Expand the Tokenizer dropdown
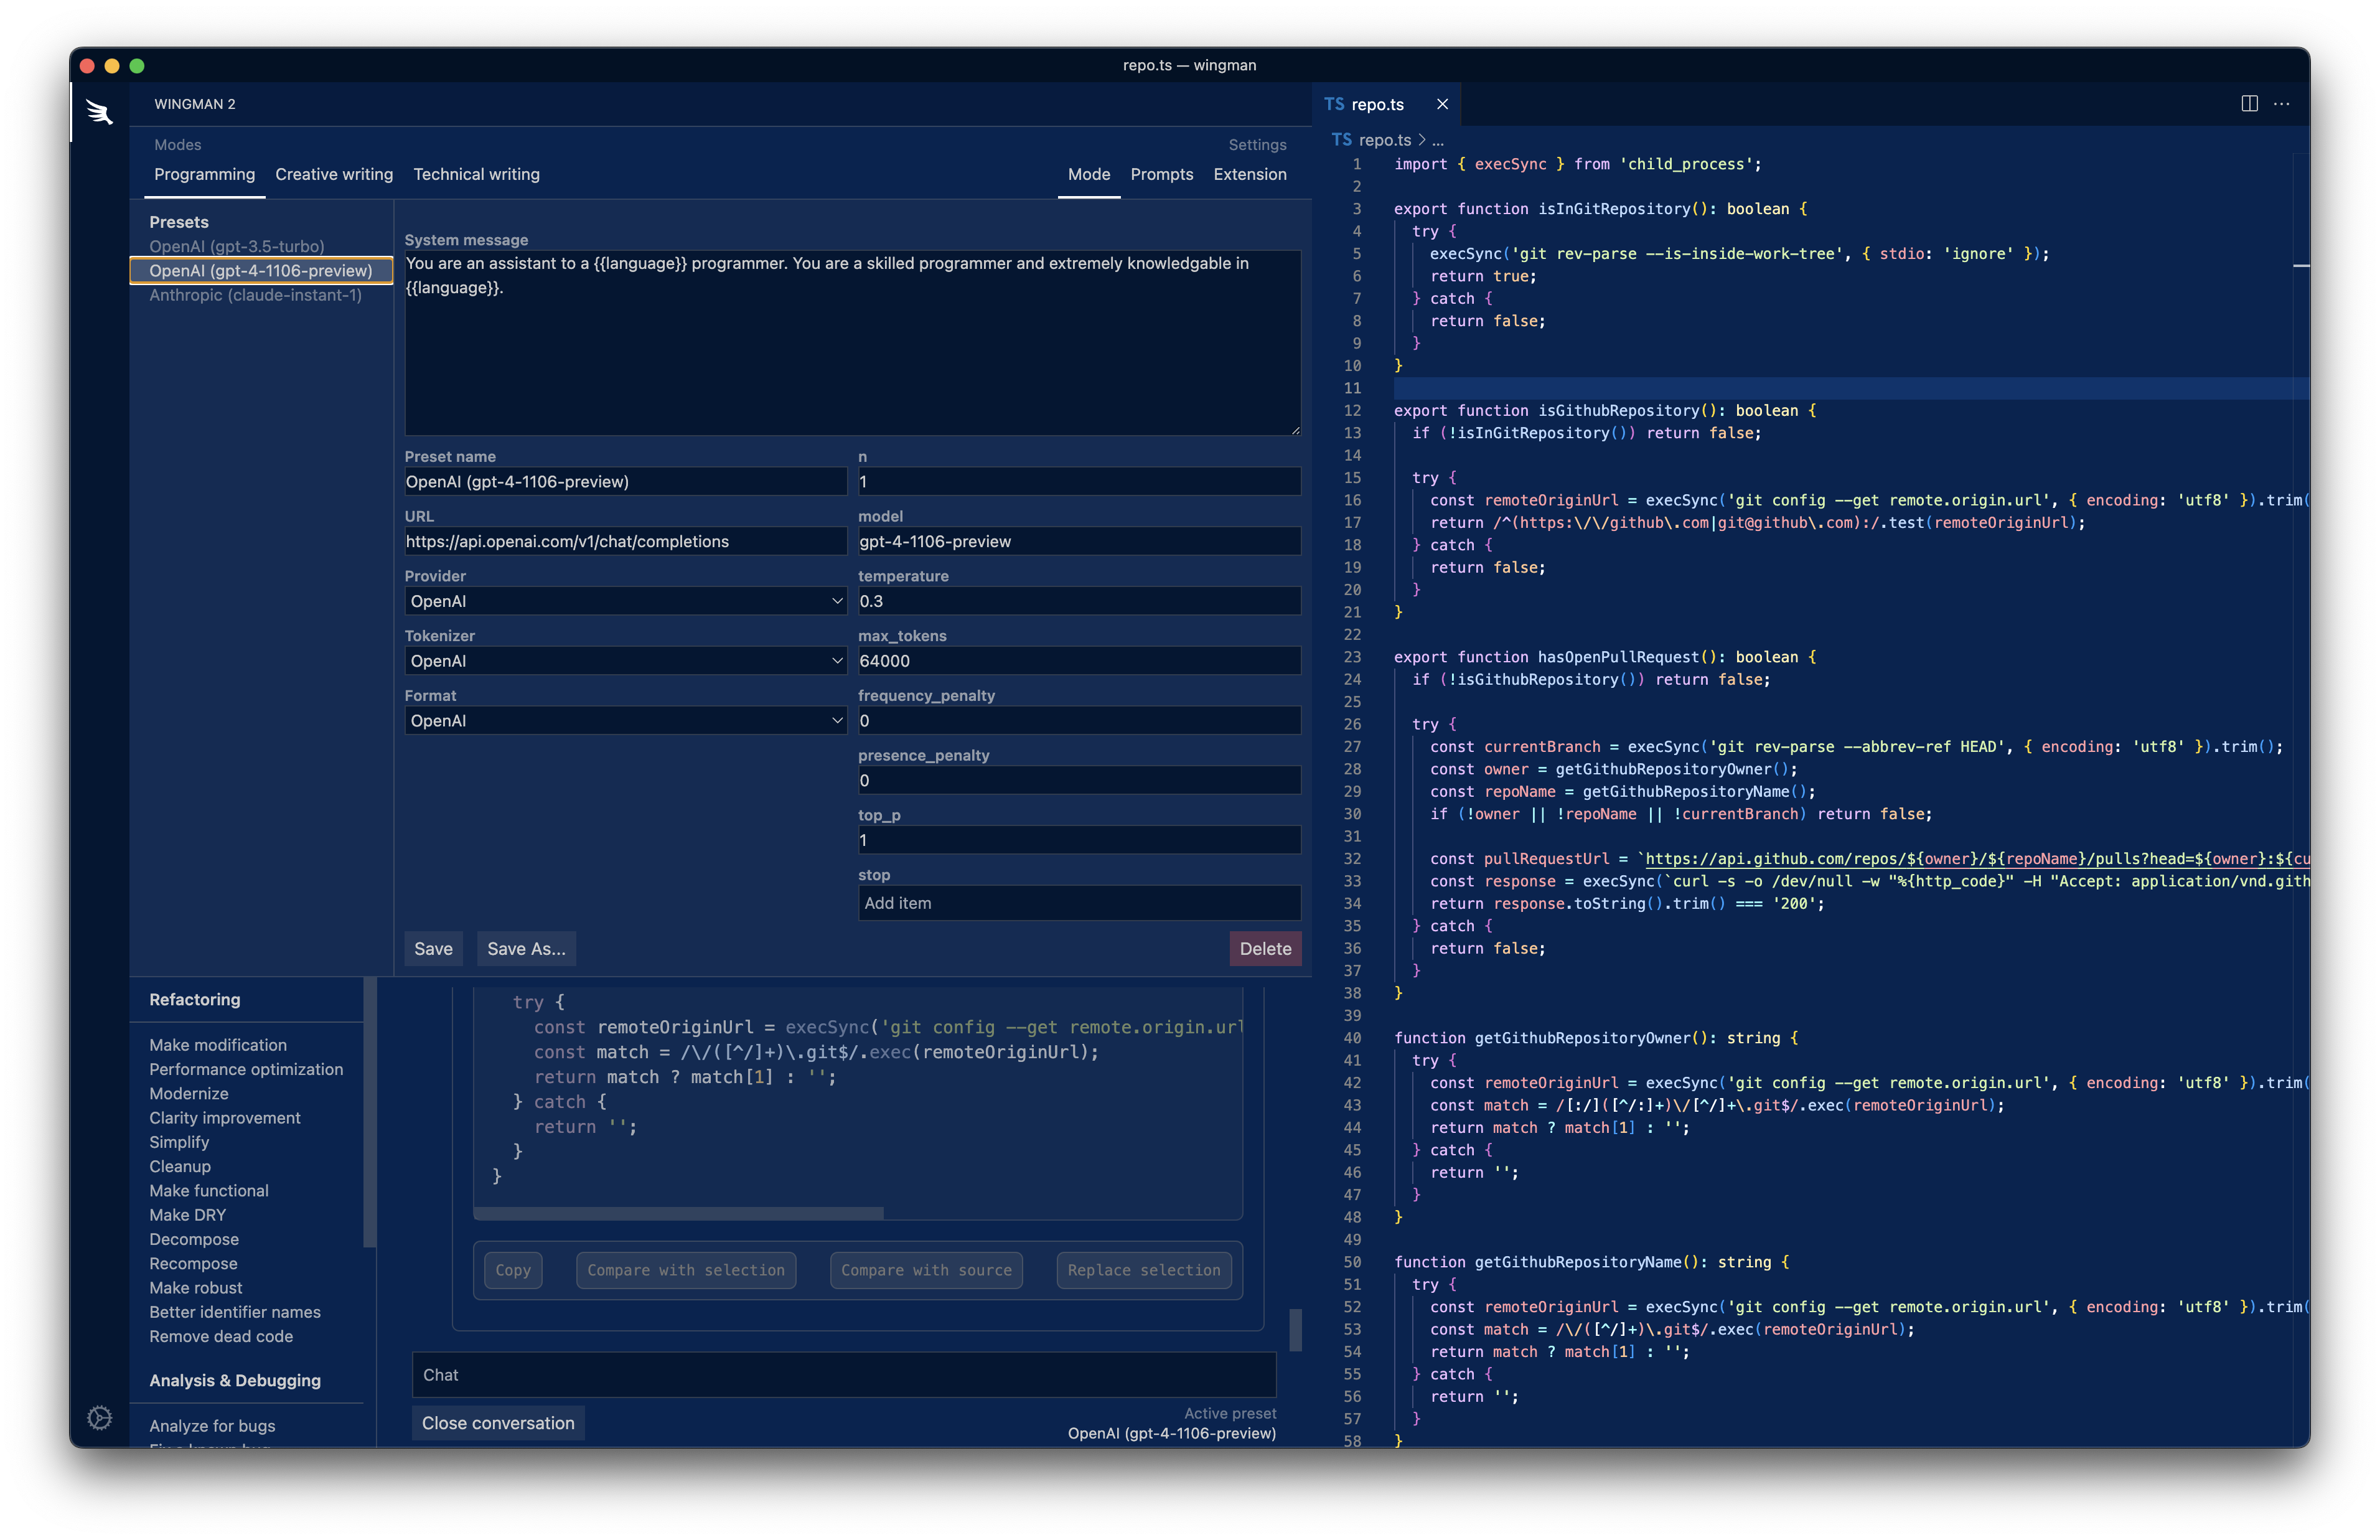The width and height of the screenshot is (2380, 1540). click(625, 661)
